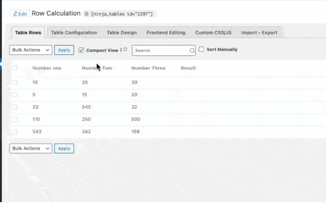Switch to the Table Rows tab
The width and height of the screenshot is (326, 205).
click(28, 33)
